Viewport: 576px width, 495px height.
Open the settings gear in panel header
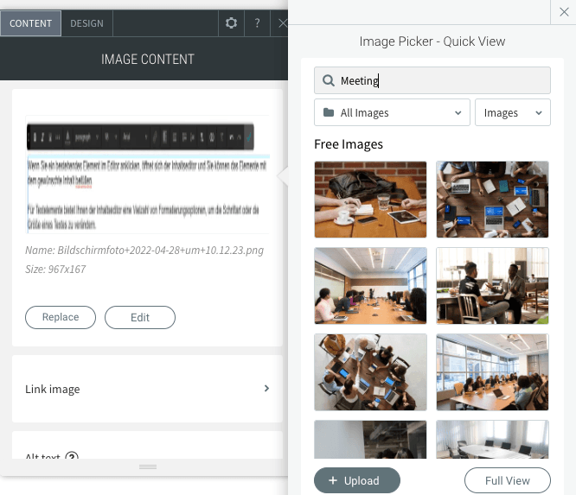pyautogui.click(x=231, y=23)
